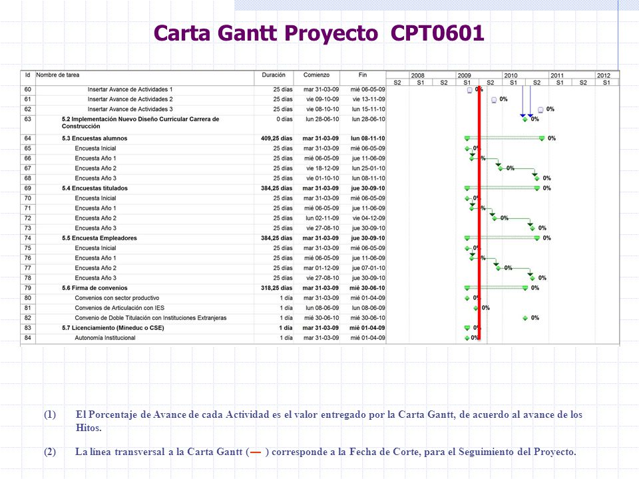Select 'Convenio de Doble Titulación con Instituciones Extranjeras'

150,318
